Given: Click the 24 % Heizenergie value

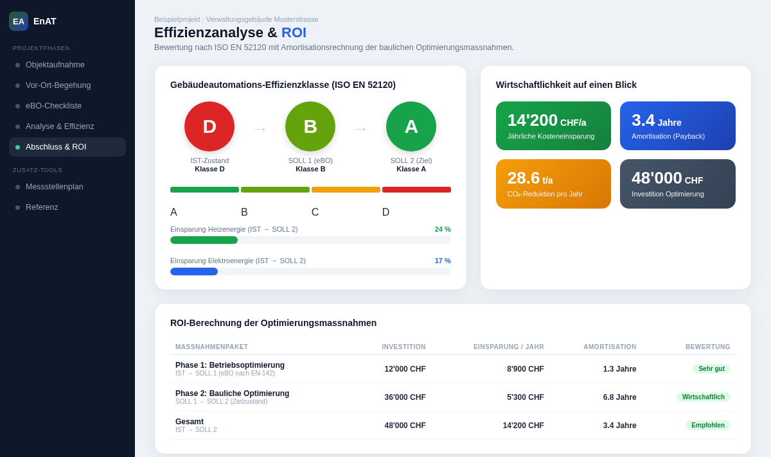Looking at the screenshot, I should click(443, 229).
